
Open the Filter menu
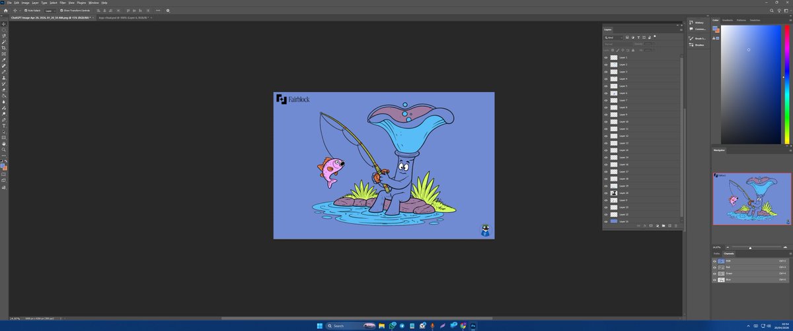[x=63, y=3]
